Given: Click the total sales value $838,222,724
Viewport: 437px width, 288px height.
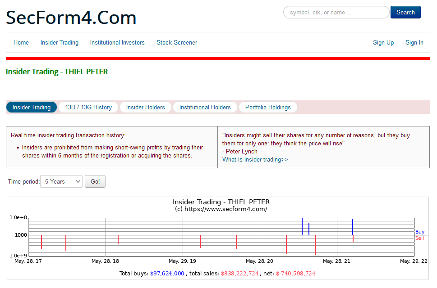Looking at the screenshot, I should 240,274.
